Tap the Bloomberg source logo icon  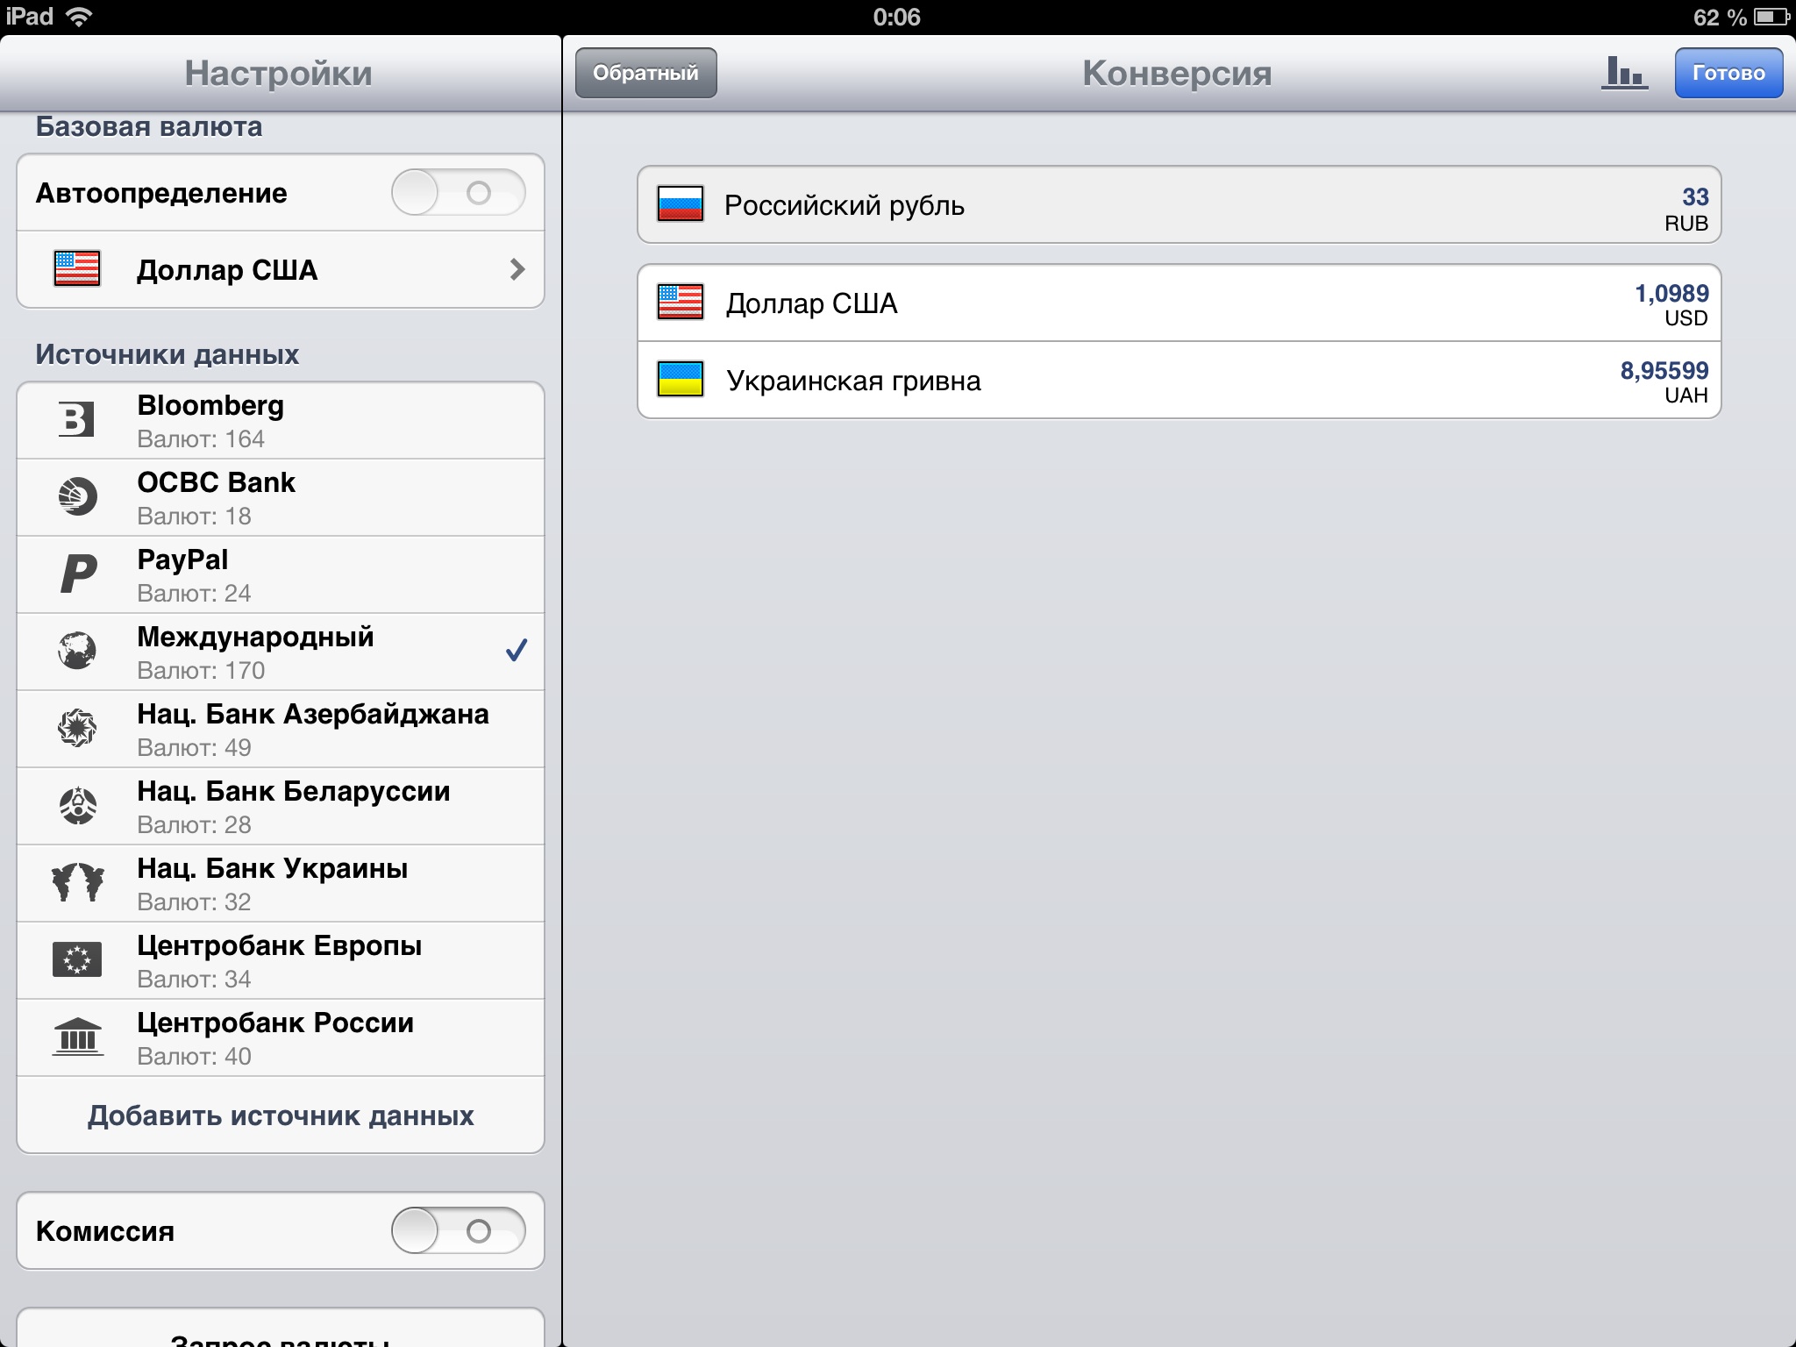click(76, 419)
